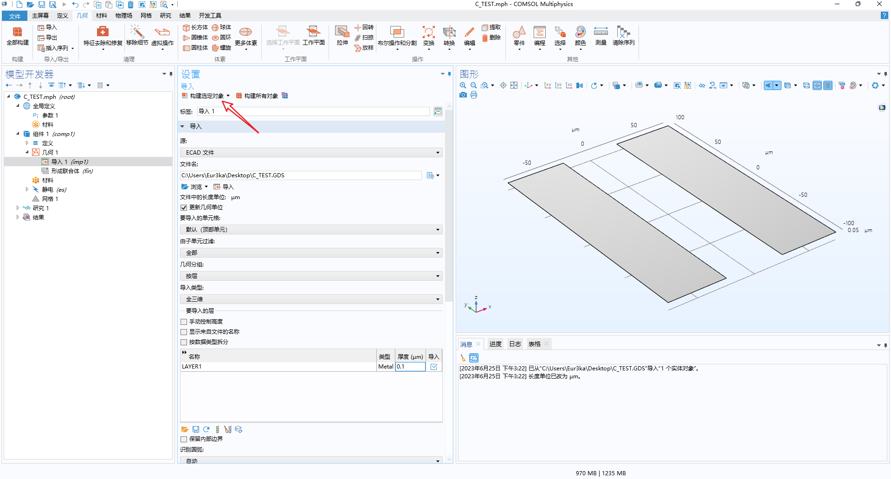This screenshot has height=479, width=891.
Task: Open the 源 ECAD 文件 dropdown
Action: tap(311, 153)
